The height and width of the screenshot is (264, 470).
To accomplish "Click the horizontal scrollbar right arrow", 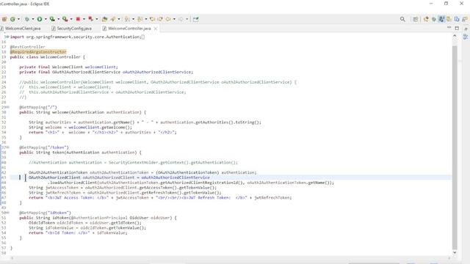I will point(449,258).
